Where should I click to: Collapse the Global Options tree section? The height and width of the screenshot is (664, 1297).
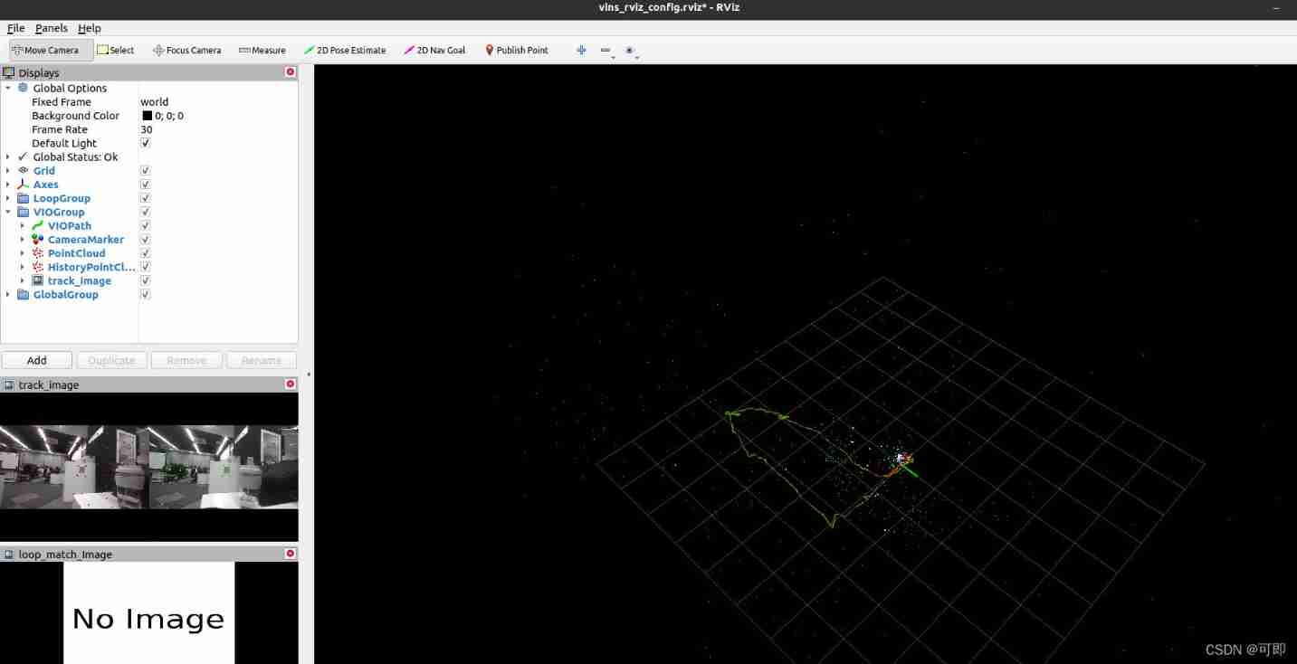tap(7, 88)
